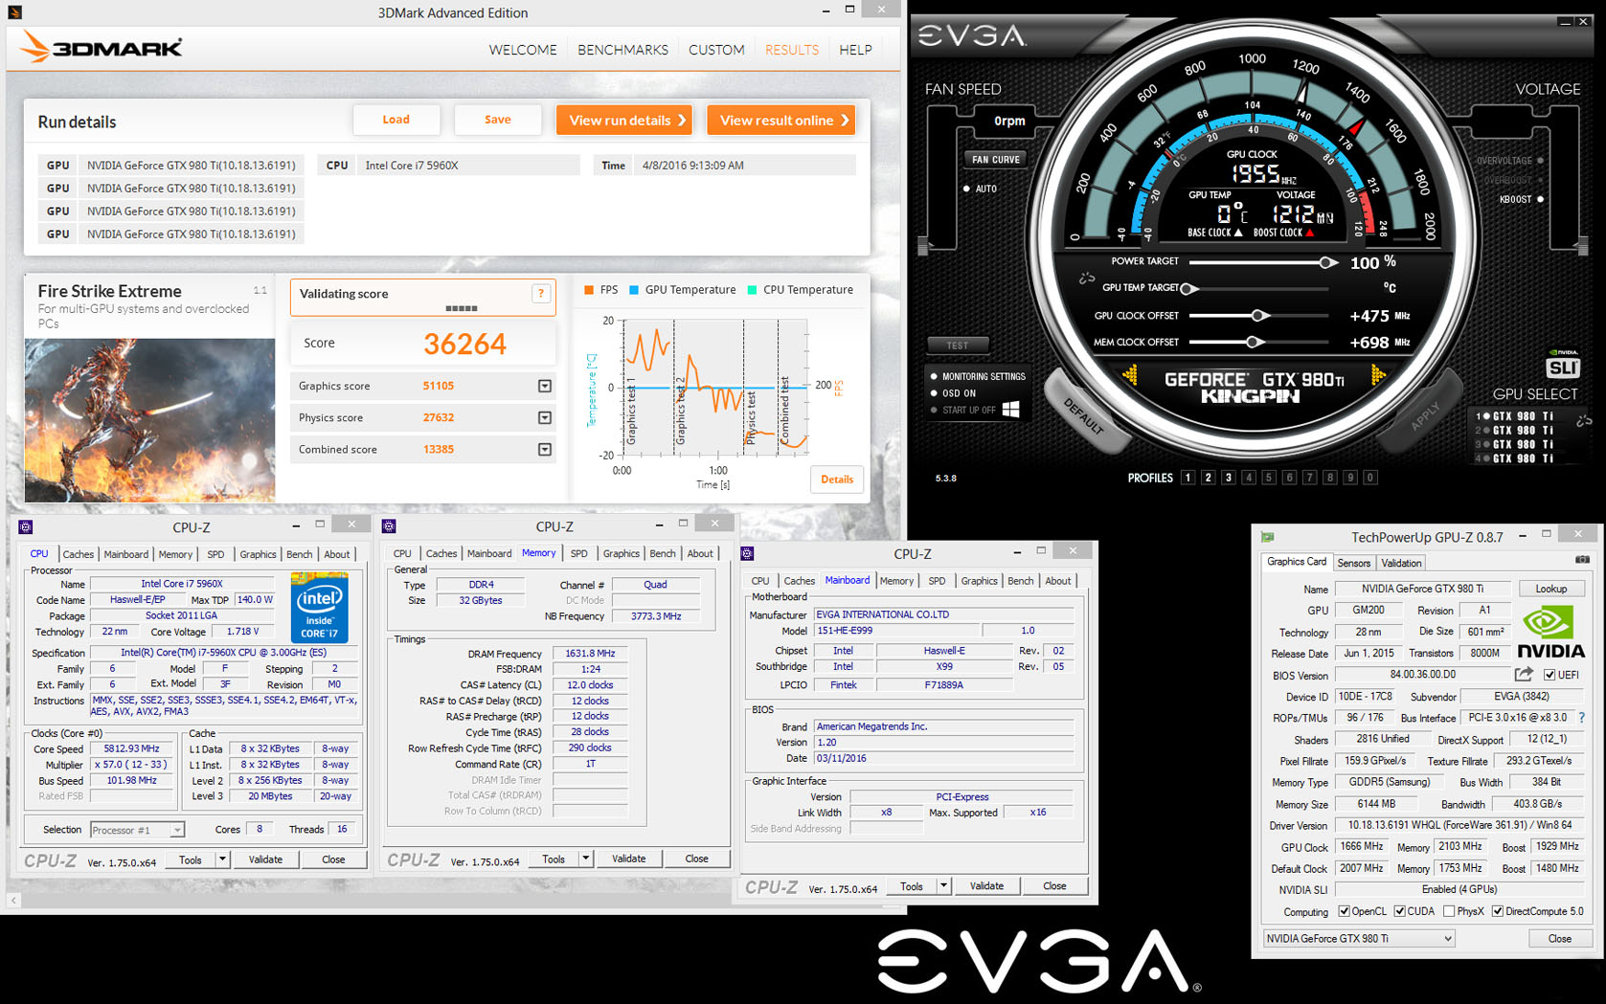The image size is (1606, 1004).
Task: Click the horizontal scrollbar left arrow in 3DMark
Action: click(x=12, y=900)
